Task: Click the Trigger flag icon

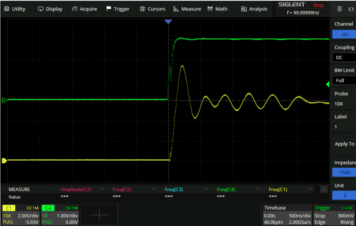Action: pos(109,9)
